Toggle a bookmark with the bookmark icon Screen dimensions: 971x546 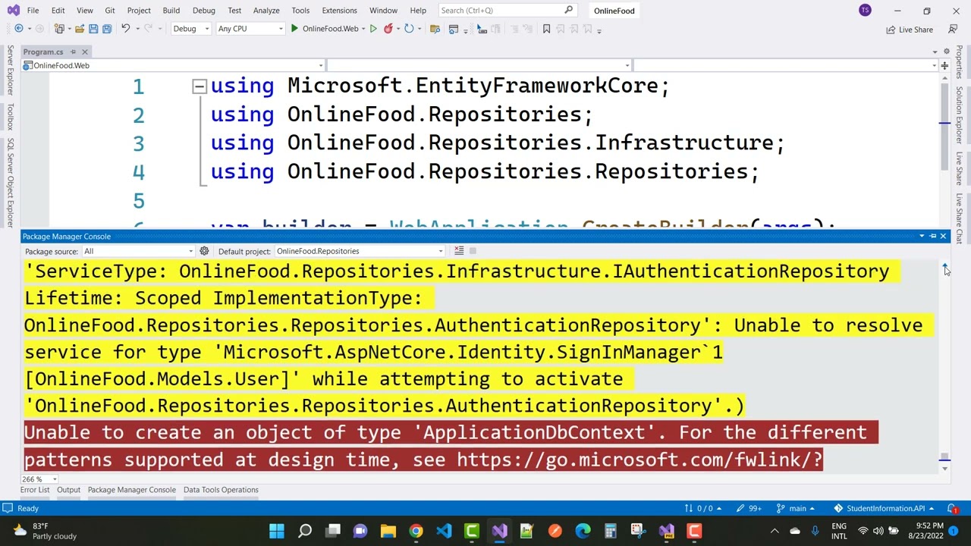point(546,29)
